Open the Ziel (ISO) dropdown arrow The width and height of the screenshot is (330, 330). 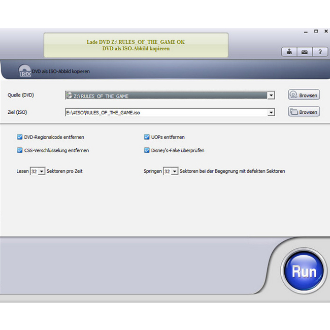pyautogui.click(x=271, y=112)
